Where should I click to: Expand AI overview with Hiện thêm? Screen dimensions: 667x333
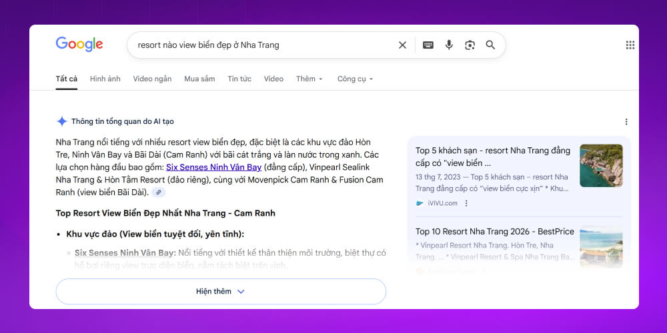pyautogui.click(x=221, y=292)
